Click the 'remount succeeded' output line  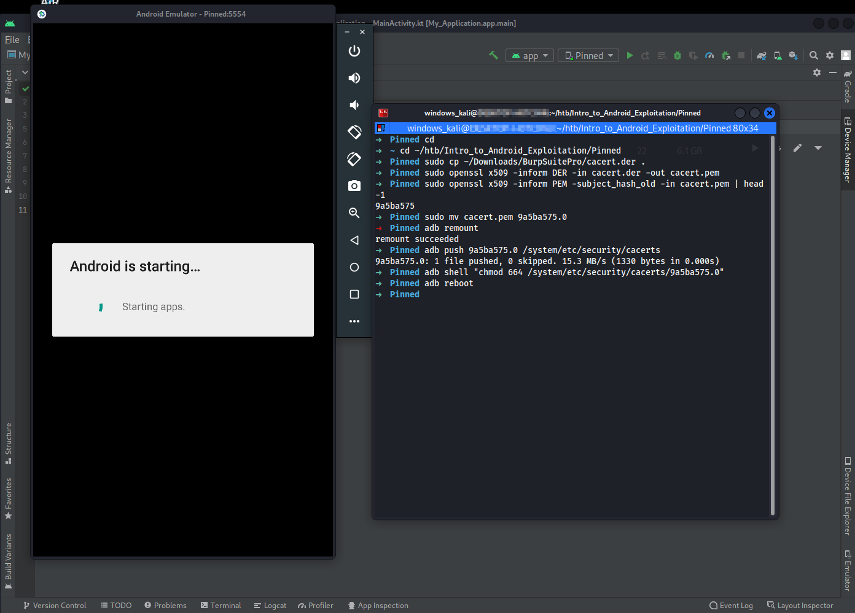417,239
